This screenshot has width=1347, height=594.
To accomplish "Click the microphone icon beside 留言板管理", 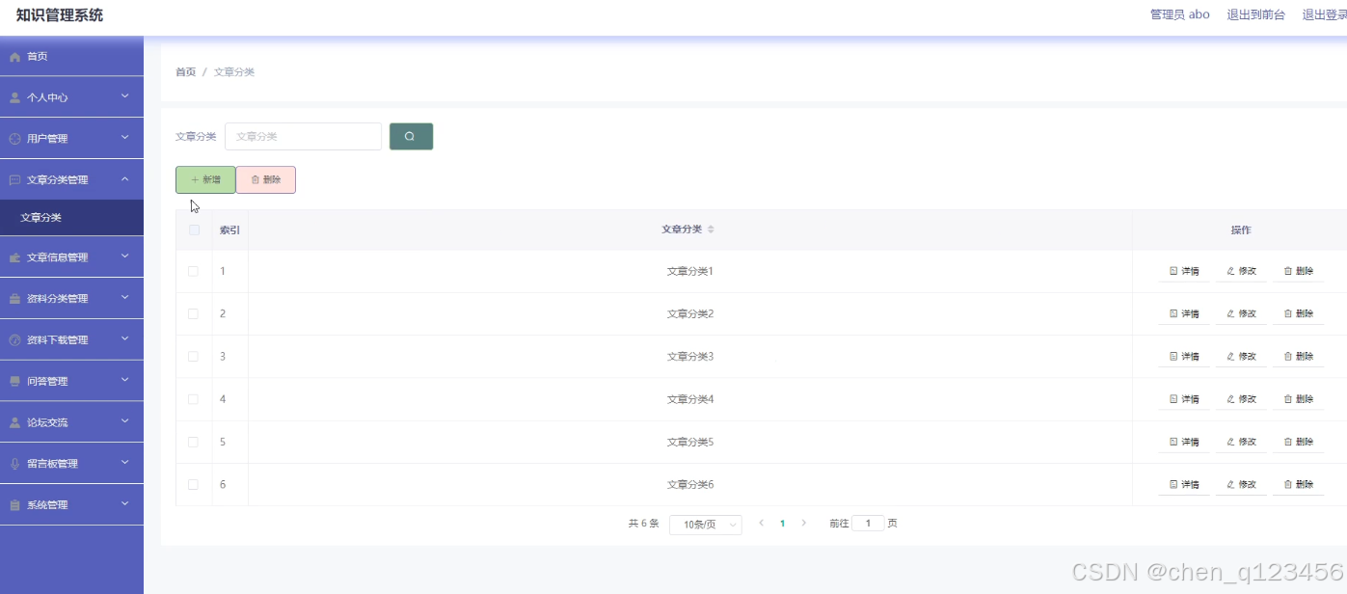I will (x=14, y=464).
